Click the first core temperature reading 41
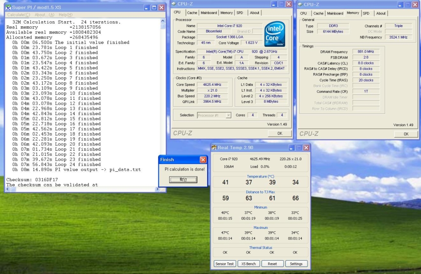The height and width of the screenshot is (274, 421). 225,182
